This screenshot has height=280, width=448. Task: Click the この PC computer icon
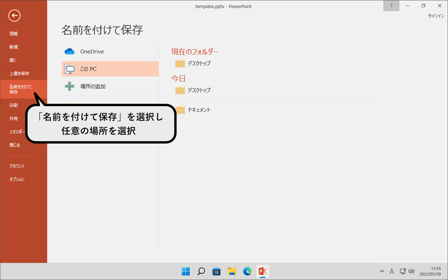[x=70, y=69]
